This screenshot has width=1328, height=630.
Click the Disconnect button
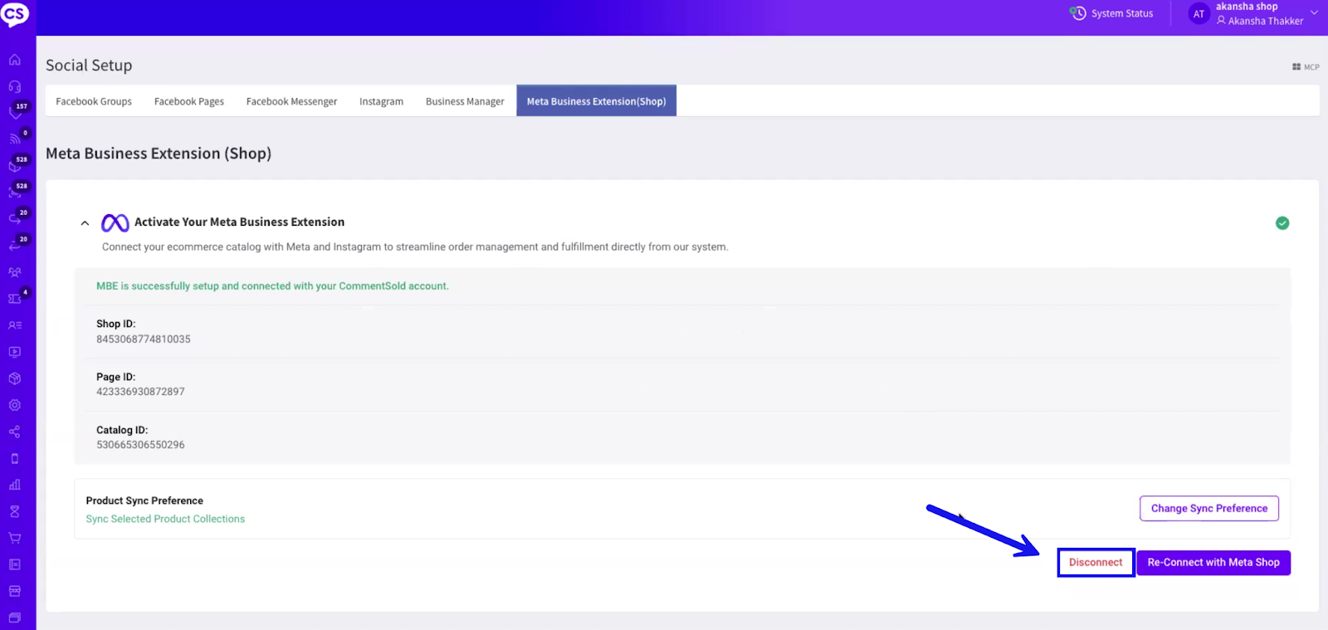click(x=1096, y=563)
